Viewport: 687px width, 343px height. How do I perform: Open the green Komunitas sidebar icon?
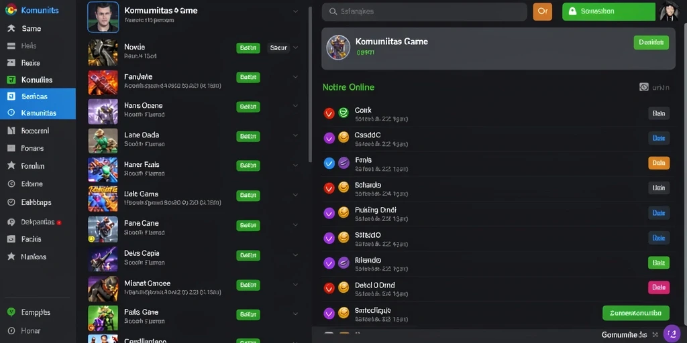(x=11, y=80)
